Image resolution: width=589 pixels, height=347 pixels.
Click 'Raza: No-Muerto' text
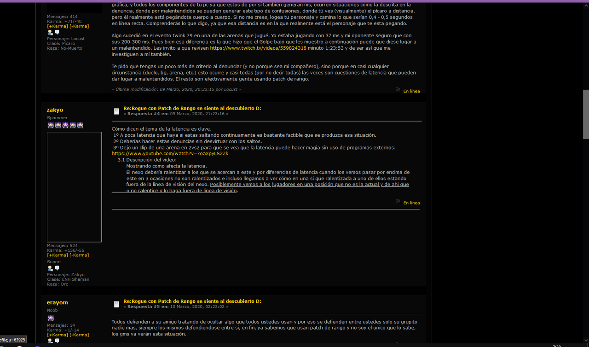(x=64, y=48)
